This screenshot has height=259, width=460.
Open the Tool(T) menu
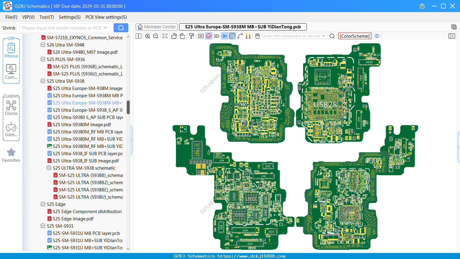pyautogui.click(x=47, y=17)
